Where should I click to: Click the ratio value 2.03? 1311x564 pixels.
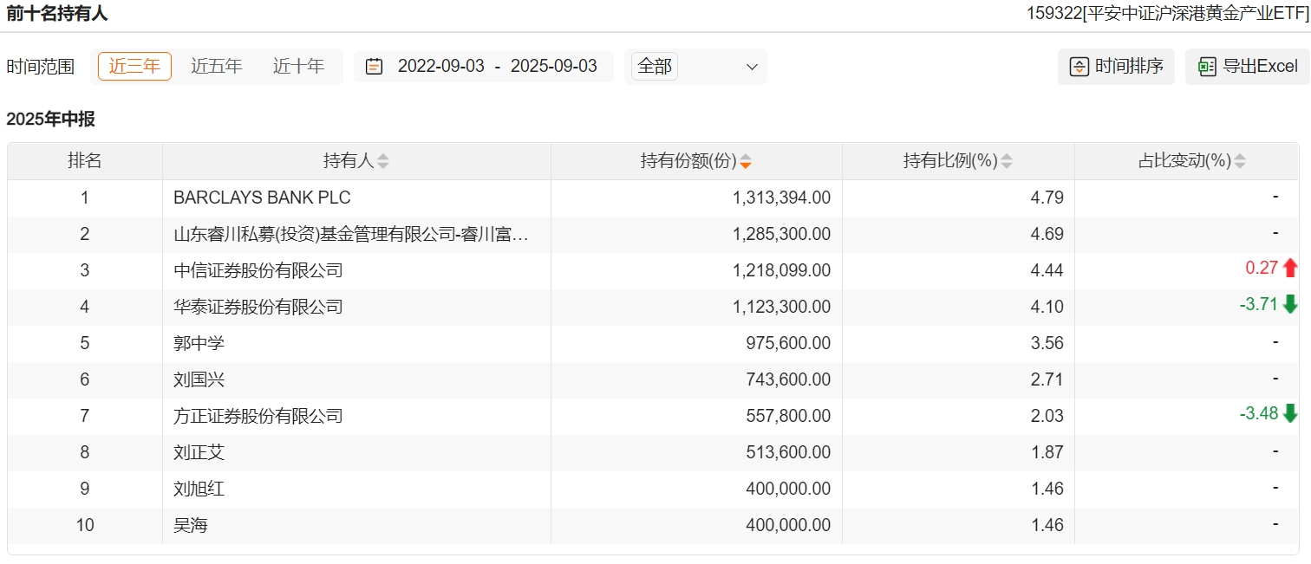pos(1048,416)
